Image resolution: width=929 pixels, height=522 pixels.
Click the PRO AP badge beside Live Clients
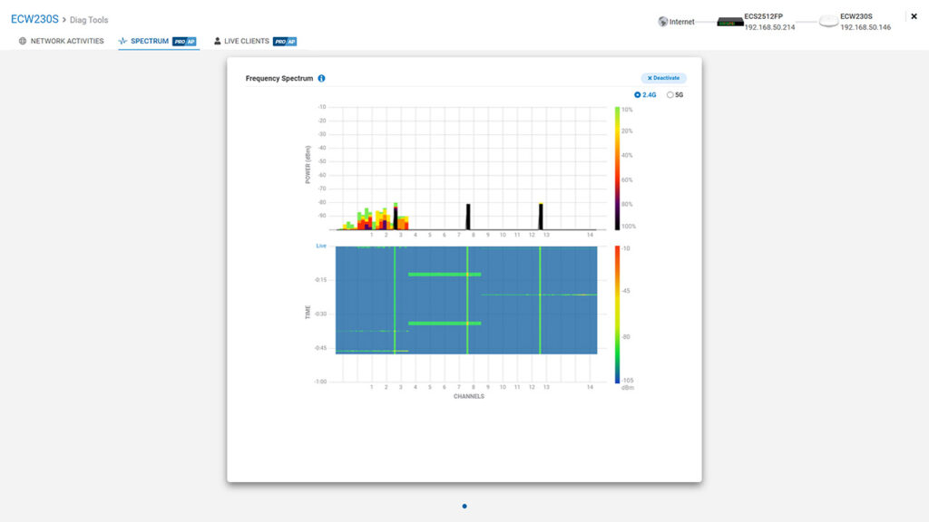point(283,40)
